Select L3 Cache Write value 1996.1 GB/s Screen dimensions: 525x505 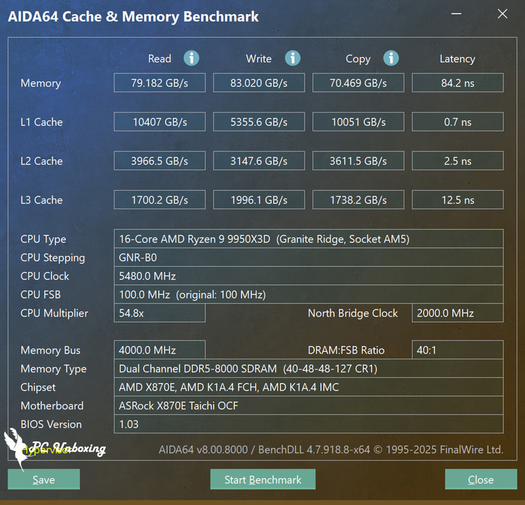click(x=259, y=199)
